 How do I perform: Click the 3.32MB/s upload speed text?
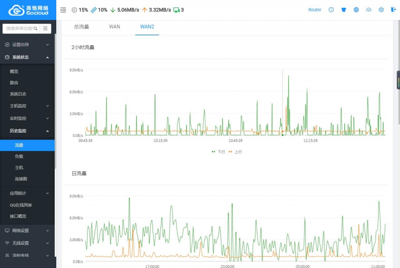(x=160, y=10)
